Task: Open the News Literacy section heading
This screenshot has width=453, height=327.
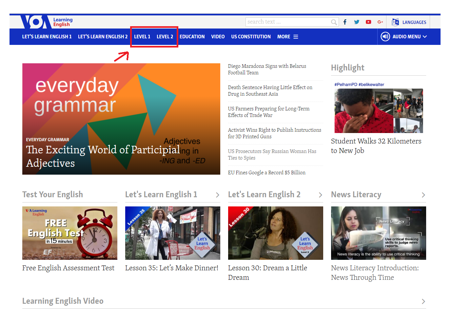Action: pyautogui.click(x=356, y=195)
